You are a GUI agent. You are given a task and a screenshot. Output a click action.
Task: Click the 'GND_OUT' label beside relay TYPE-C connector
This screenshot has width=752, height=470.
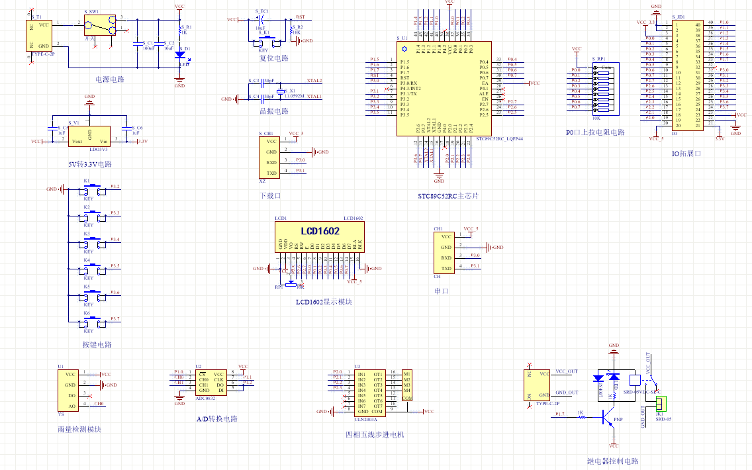(x=567, y=393)
